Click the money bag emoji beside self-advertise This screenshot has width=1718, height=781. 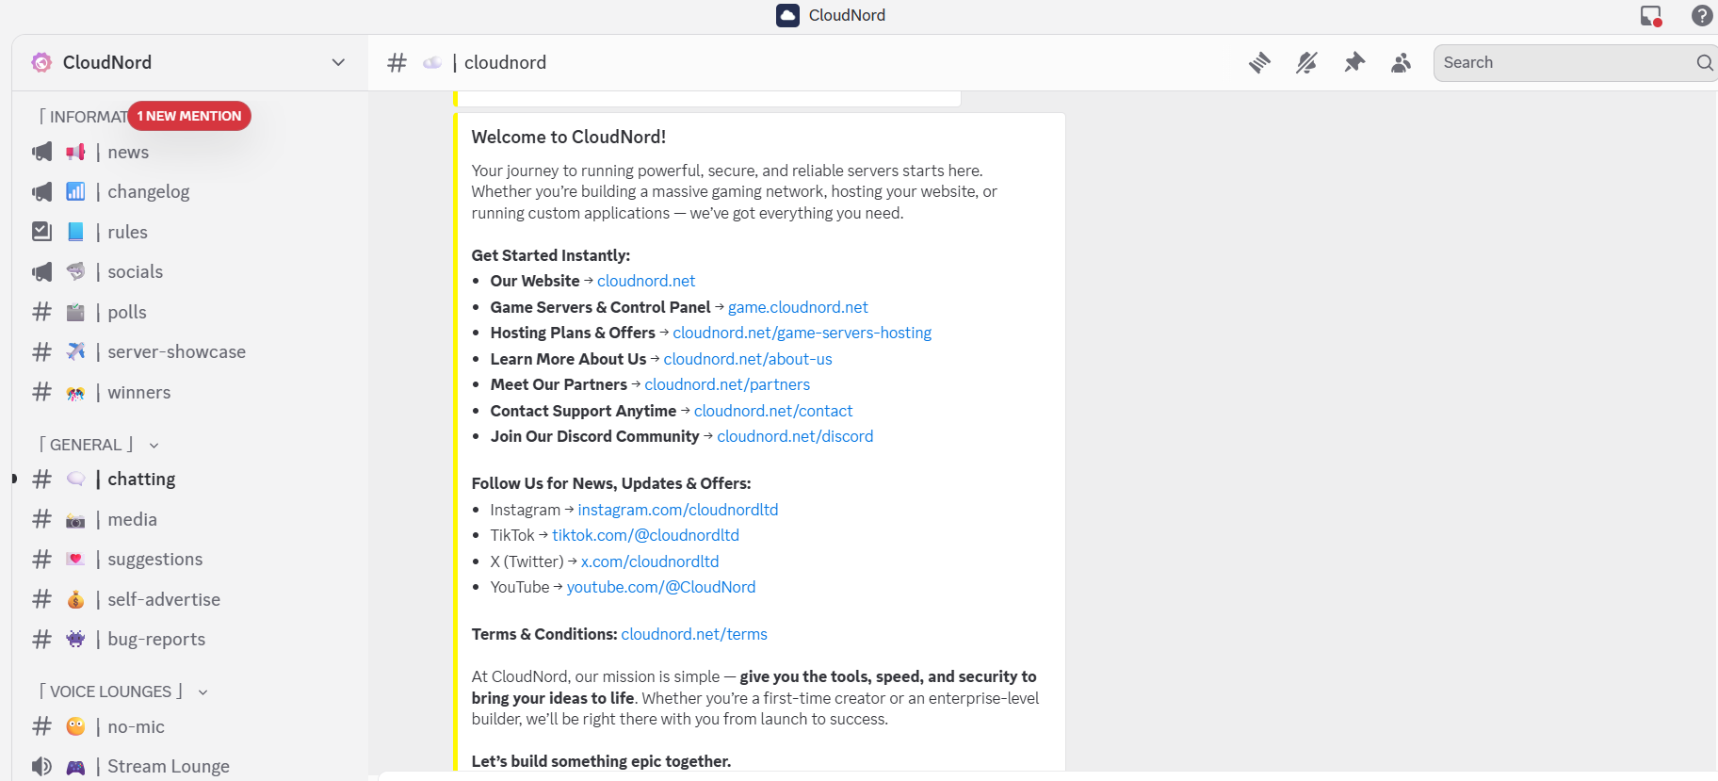(x=75, y=600)
